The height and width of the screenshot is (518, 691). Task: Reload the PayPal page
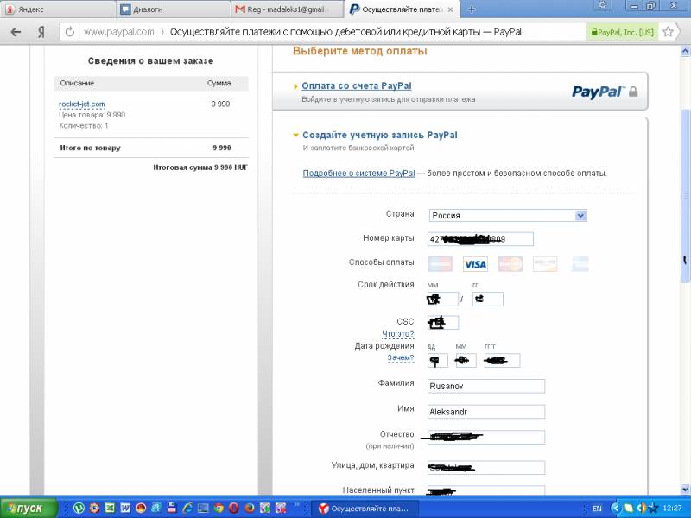(70, 32)
